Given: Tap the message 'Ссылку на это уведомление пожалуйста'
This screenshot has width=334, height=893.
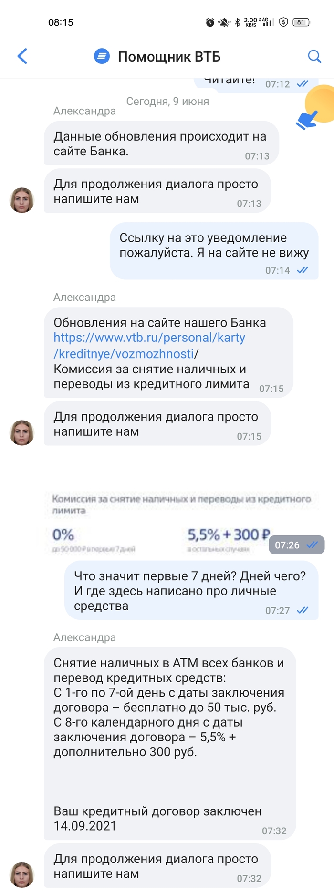Looking at the screenshot, I should (x=214, y=250).
